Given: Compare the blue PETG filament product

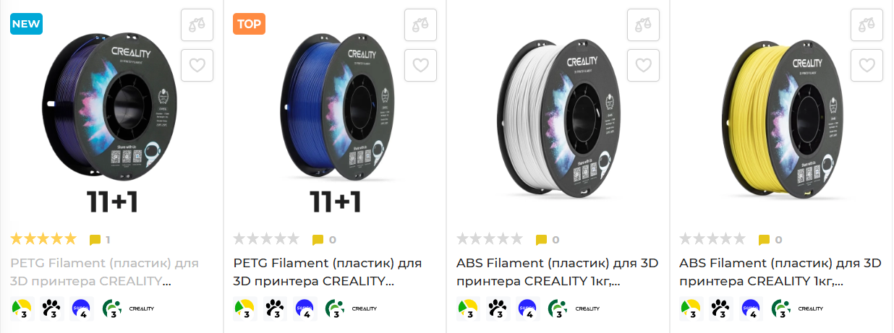Looking at the screenshot, I should pos(420,25).
